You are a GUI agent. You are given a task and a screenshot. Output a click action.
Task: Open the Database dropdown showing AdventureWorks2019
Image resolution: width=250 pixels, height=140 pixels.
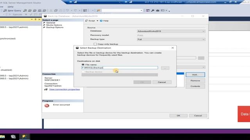coord(171,31)
